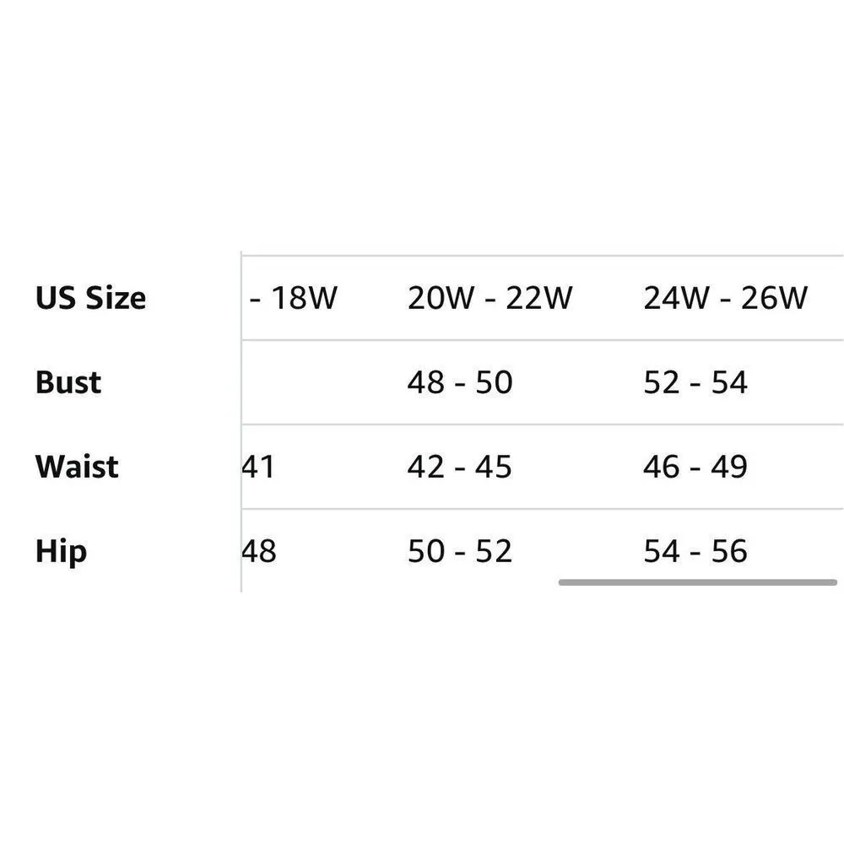
Task: Click the 24W - 26W size column header
Action: (x=725, y=298)
